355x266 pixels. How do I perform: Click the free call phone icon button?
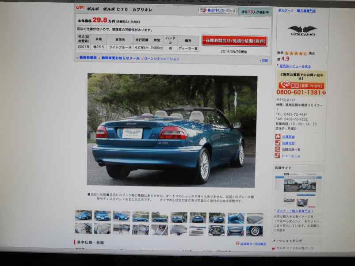301,86
